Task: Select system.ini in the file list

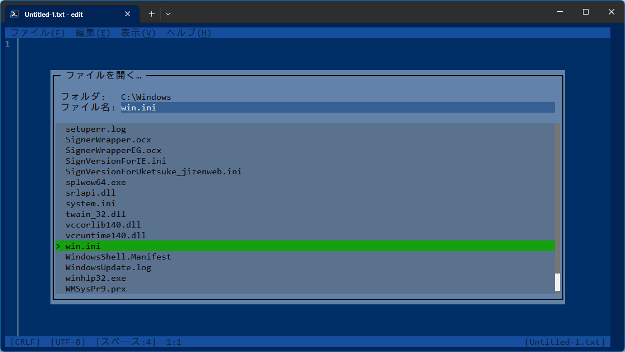Action: click(x=305, y=203)
